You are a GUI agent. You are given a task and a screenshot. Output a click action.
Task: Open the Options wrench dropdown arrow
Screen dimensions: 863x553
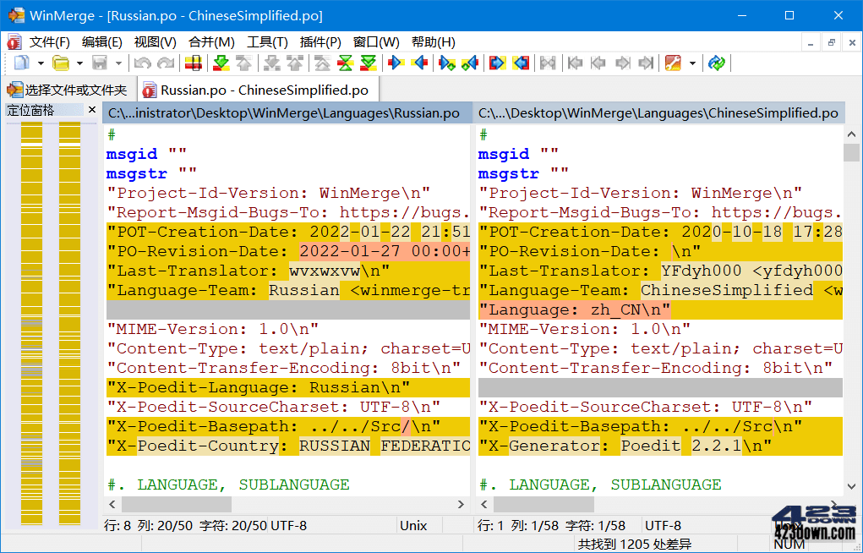click(692, 63)
